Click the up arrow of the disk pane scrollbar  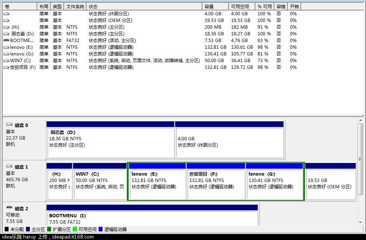(360, 121)
